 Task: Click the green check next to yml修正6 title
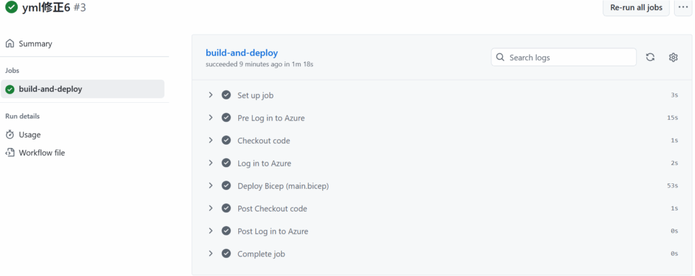11,8
